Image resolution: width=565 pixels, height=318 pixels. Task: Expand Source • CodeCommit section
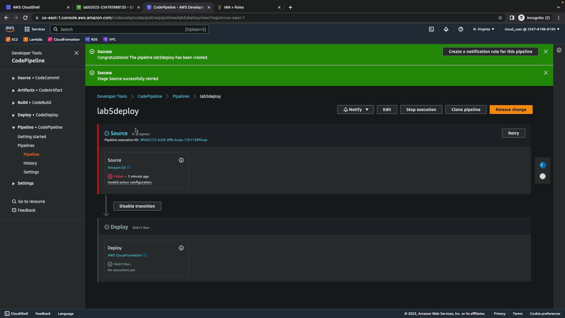[13, 78]
